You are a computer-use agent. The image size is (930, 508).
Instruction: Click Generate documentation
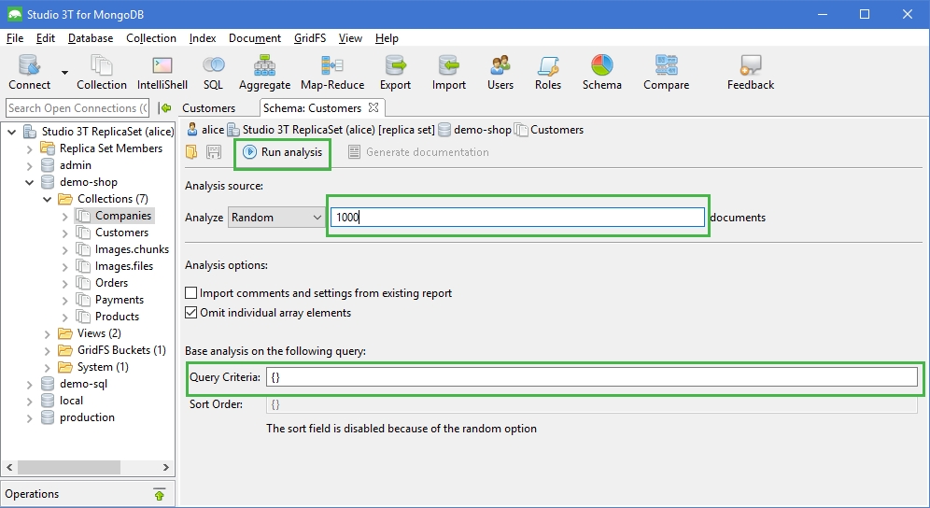[418, 152]
